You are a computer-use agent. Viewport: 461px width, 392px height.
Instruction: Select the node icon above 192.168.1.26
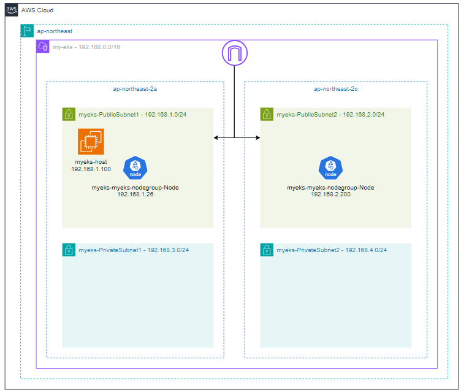[135, 167]
